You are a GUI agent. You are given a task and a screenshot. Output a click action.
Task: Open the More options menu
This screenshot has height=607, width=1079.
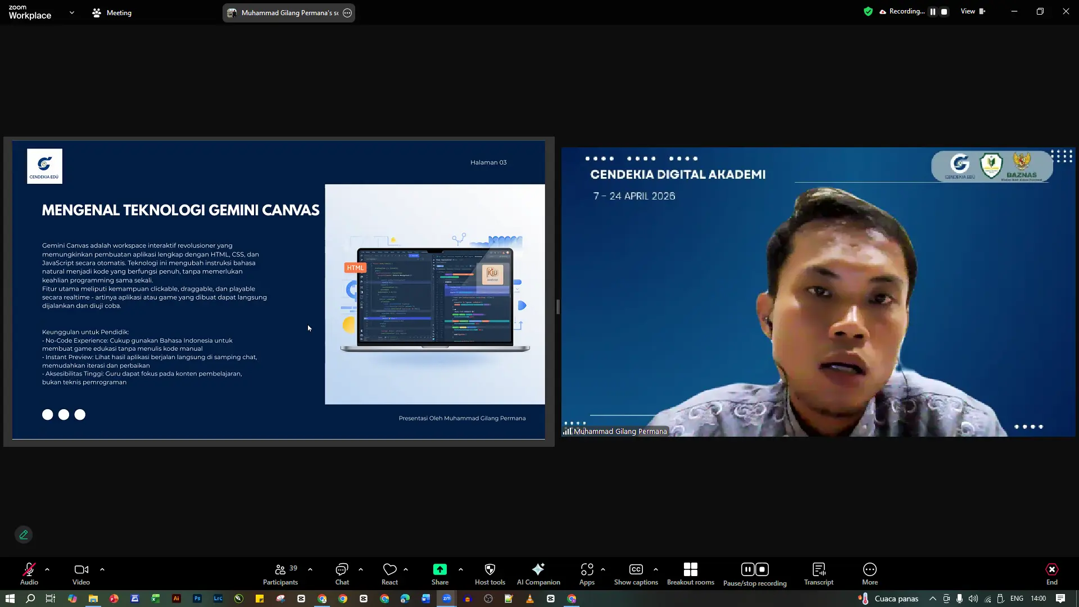click(x=870, y=574)
